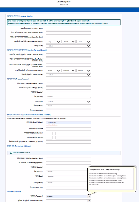Tick the Same As Present Address checkbox
This screenshot has height=202, width=139.
(11, 153)
